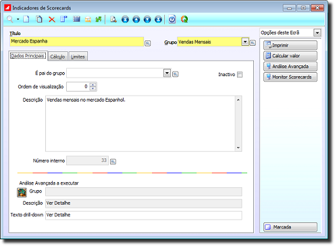
Task: Click description scrollbar down arrow
Action: coord(238,148)
